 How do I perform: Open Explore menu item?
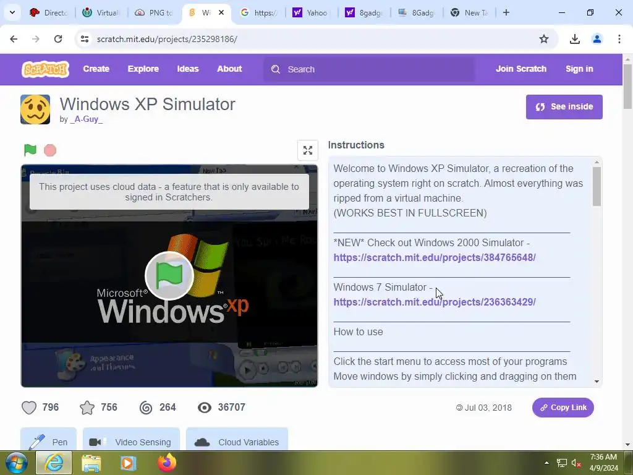(143, 69)
